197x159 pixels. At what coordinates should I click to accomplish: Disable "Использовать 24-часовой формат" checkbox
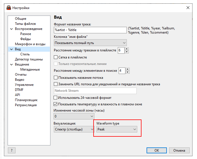(56, 98)
